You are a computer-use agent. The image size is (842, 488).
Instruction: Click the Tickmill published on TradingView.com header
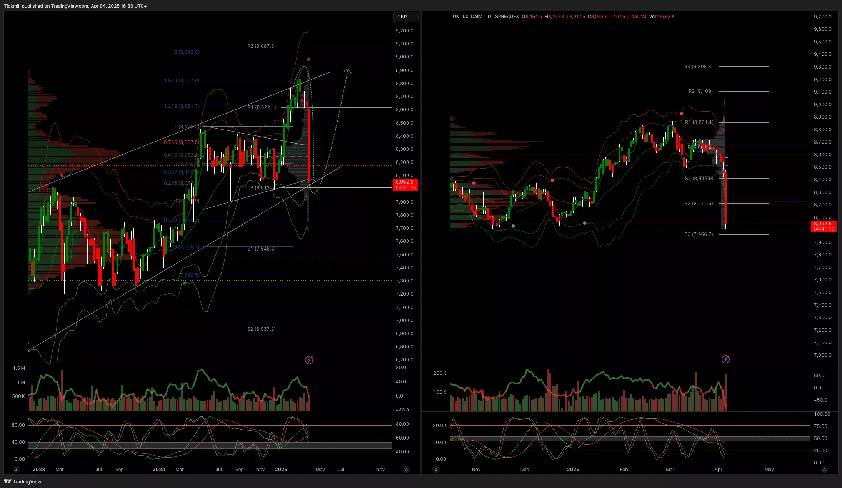click(x=77, y=6)
